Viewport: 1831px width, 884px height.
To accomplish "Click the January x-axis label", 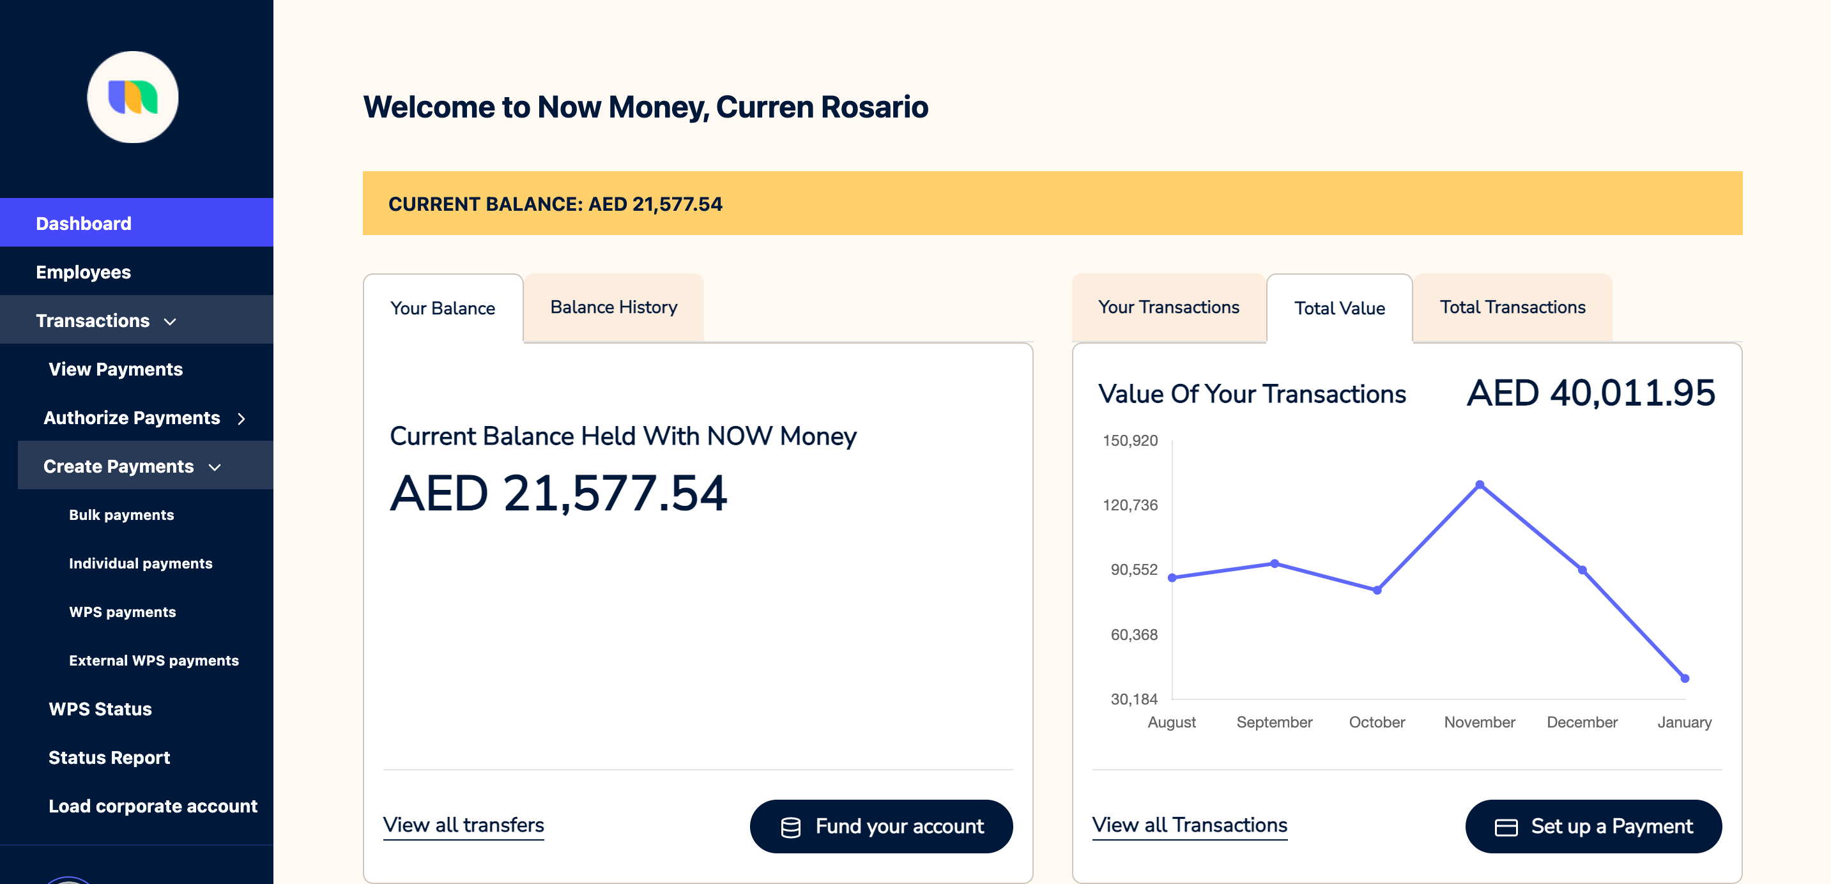I will tap(1685, 722).
